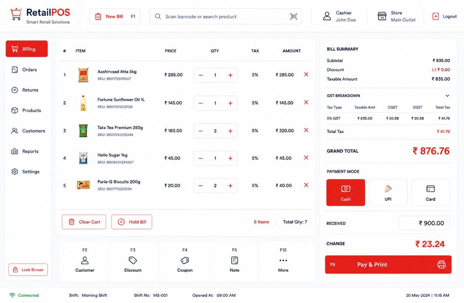The height and width of the screenshot is (303, 464).
Task: Click the Fortune Sunflower Oil product image
Action: 83,103
